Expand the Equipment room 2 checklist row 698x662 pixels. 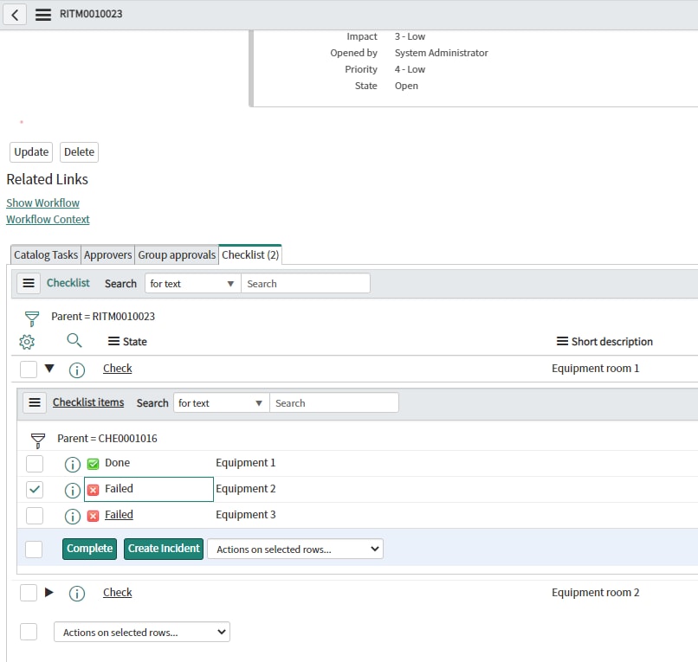pyautogui.click(x=49, y=592)
